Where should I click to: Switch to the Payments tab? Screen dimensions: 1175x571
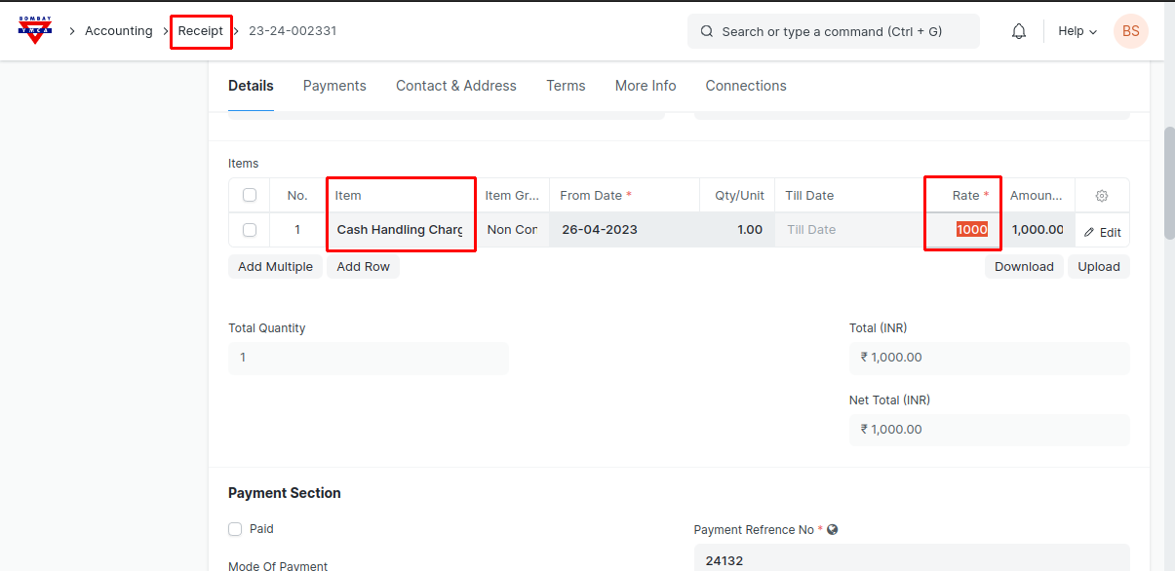(334, 86)
